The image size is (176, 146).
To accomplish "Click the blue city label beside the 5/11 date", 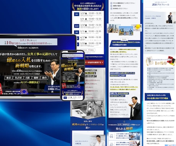I will point(77,32).
